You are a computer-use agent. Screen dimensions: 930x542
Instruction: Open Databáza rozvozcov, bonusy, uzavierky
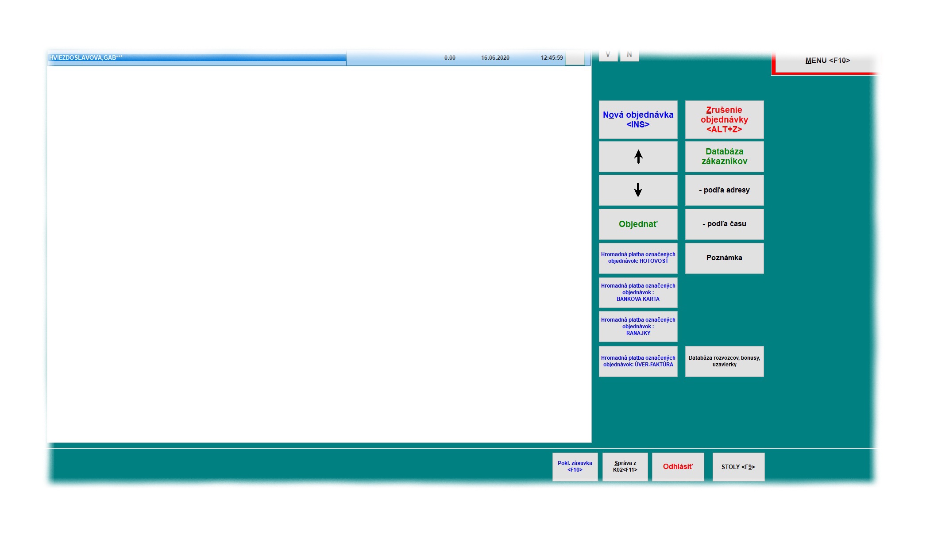tap(724, 361)
